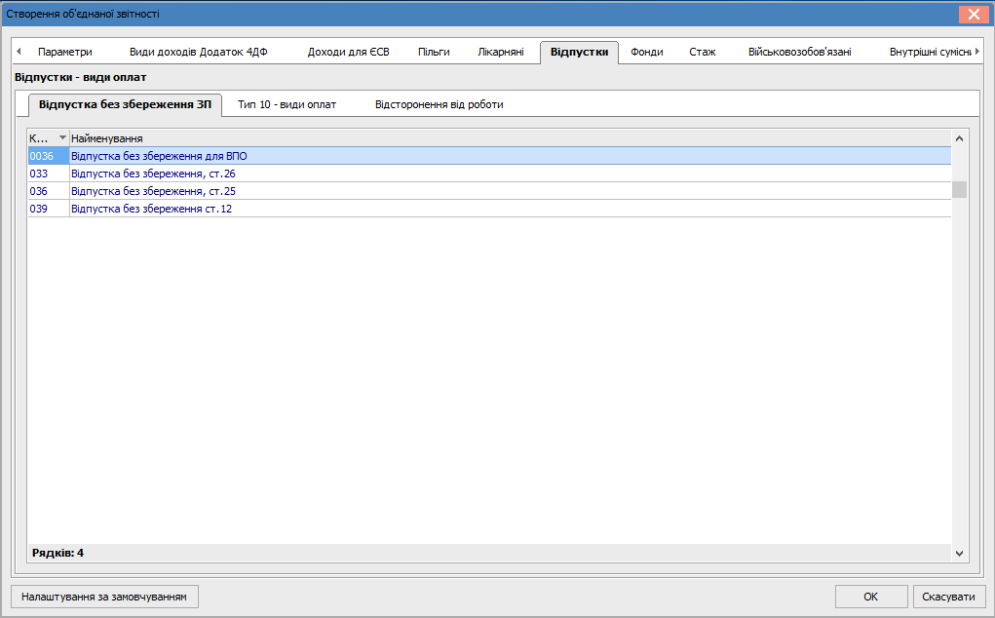
Task: Click the scrollbar up arrow in the table
Action: 959,138
